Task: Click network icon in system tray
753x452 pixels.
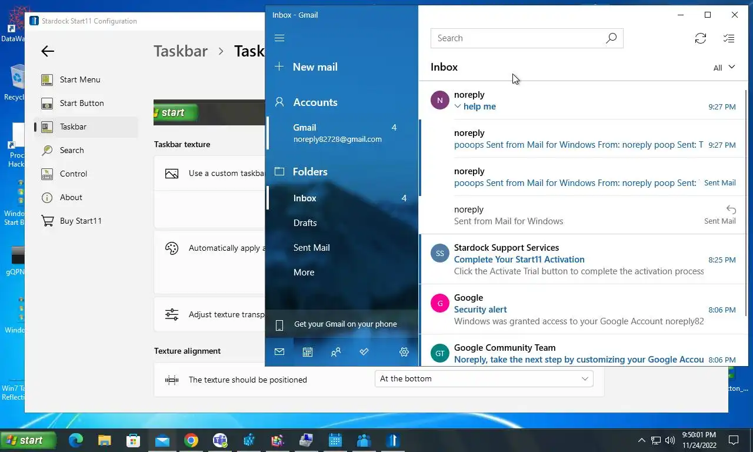Action: point(656,440)
